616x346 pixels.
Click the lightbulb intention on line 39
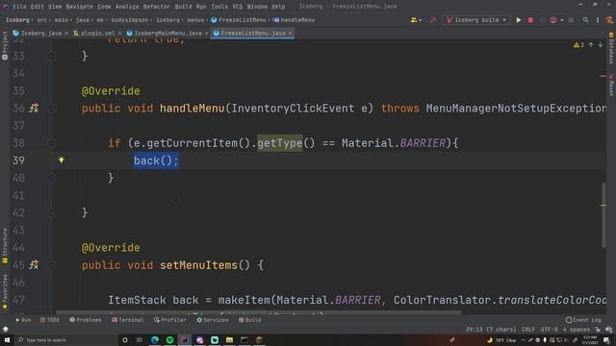pos(61,161)
